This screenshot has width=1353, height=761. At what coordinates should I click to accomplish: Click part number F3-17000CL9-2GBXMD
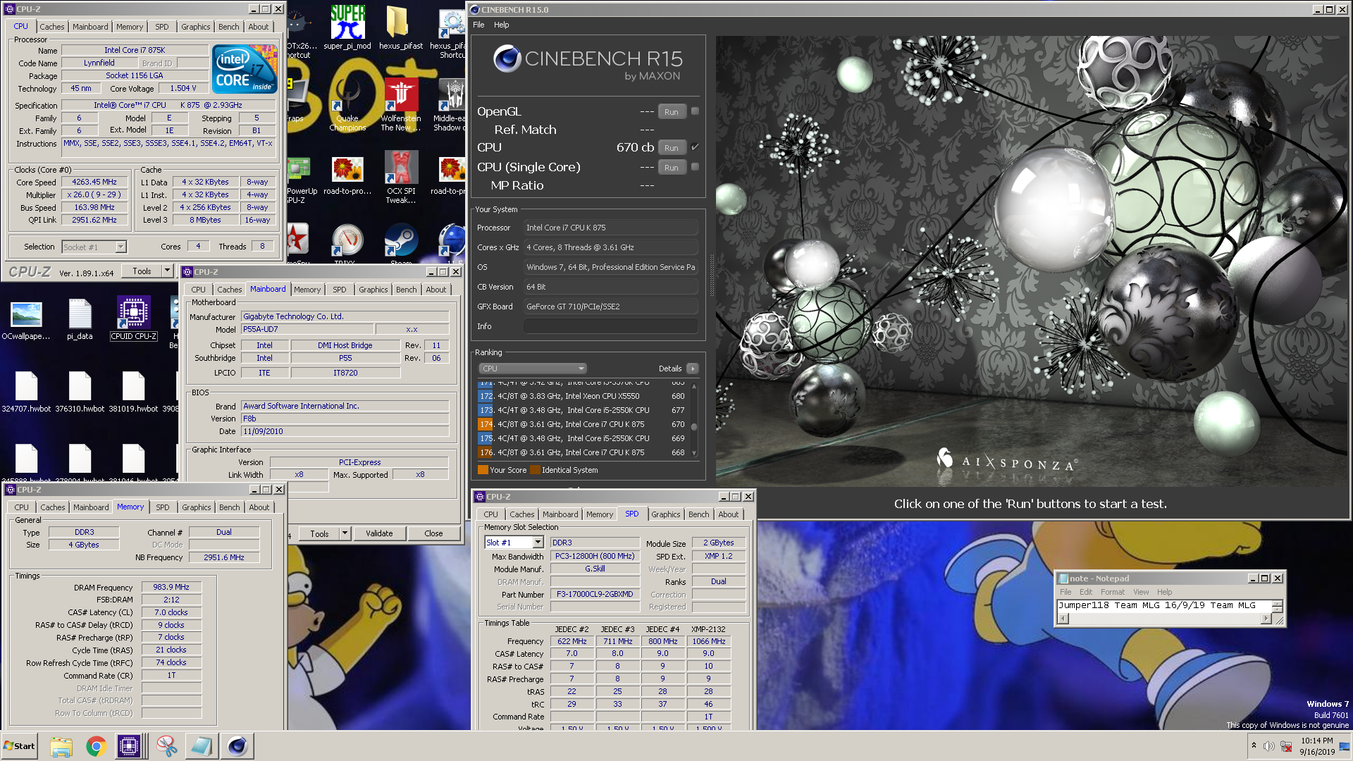tap(595, 594)
